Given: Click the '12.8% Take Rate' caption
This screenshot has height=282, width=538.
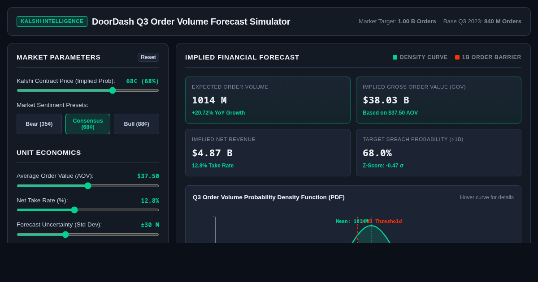Looking at the screenshot, I should point(213,166).
